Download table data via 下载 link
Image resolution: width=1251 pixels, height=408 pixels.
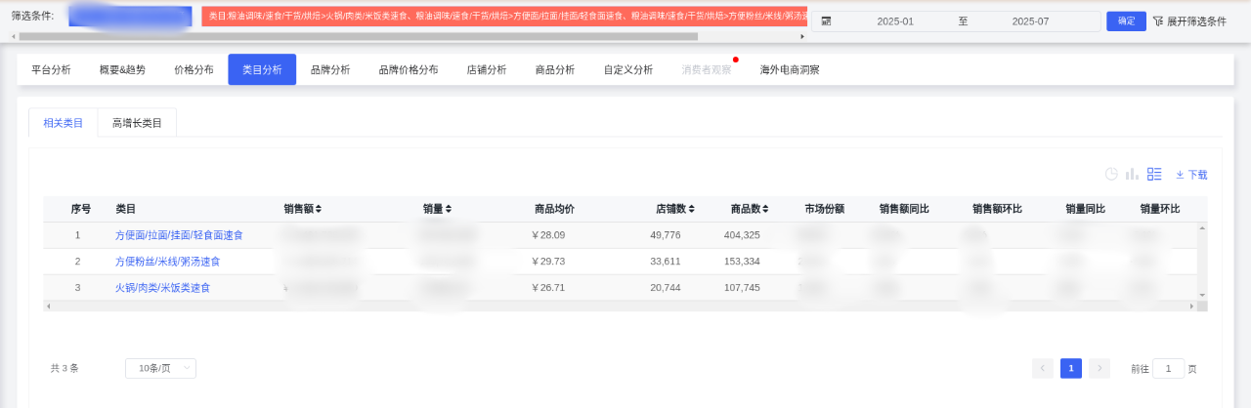[x=1191, y=175]
